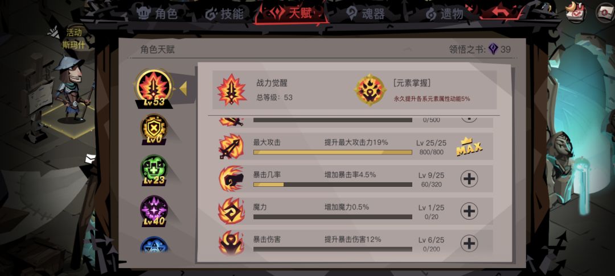The height and width of the screenshot is (276, 615).
Task: Select the Lv53 red power talent icon
Action: (154, 89)
